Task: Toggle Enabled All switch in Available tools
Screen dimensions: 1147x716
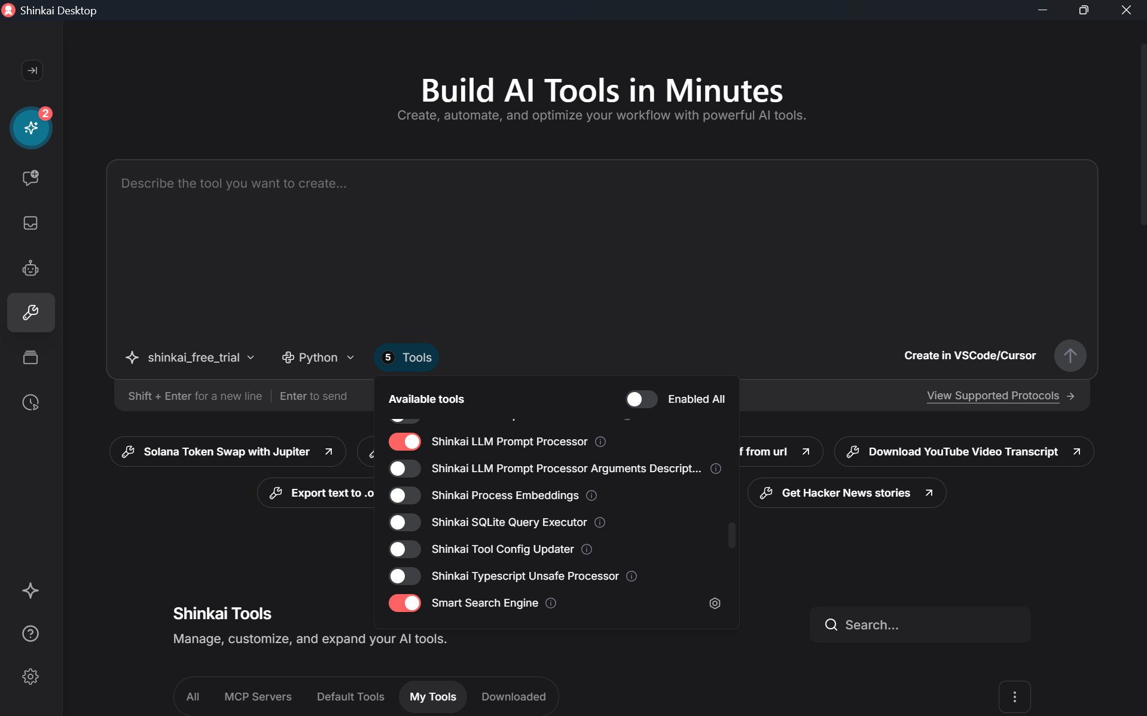Action: pyautogui.click(x=640, y=399)
